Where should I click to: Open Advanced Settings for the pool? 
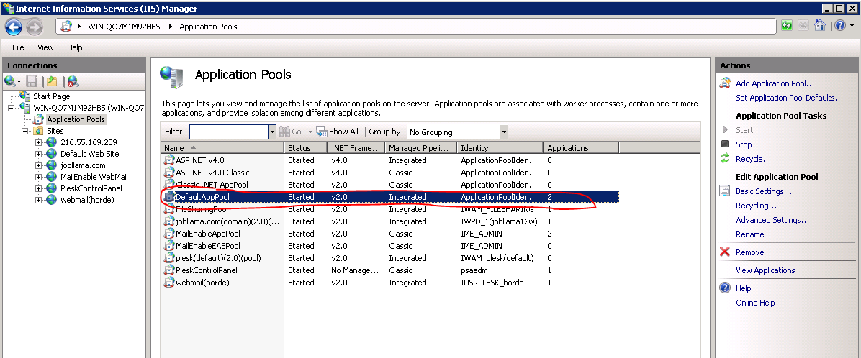[772, 220]
